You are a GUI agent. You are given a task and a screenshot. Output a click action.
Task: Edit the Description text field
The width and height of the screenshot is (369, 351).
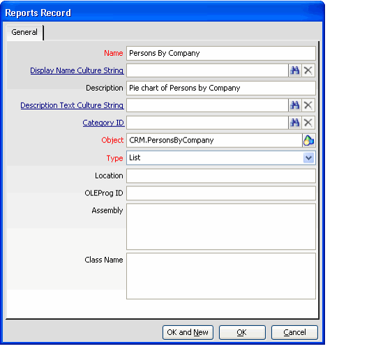point(221,88)
